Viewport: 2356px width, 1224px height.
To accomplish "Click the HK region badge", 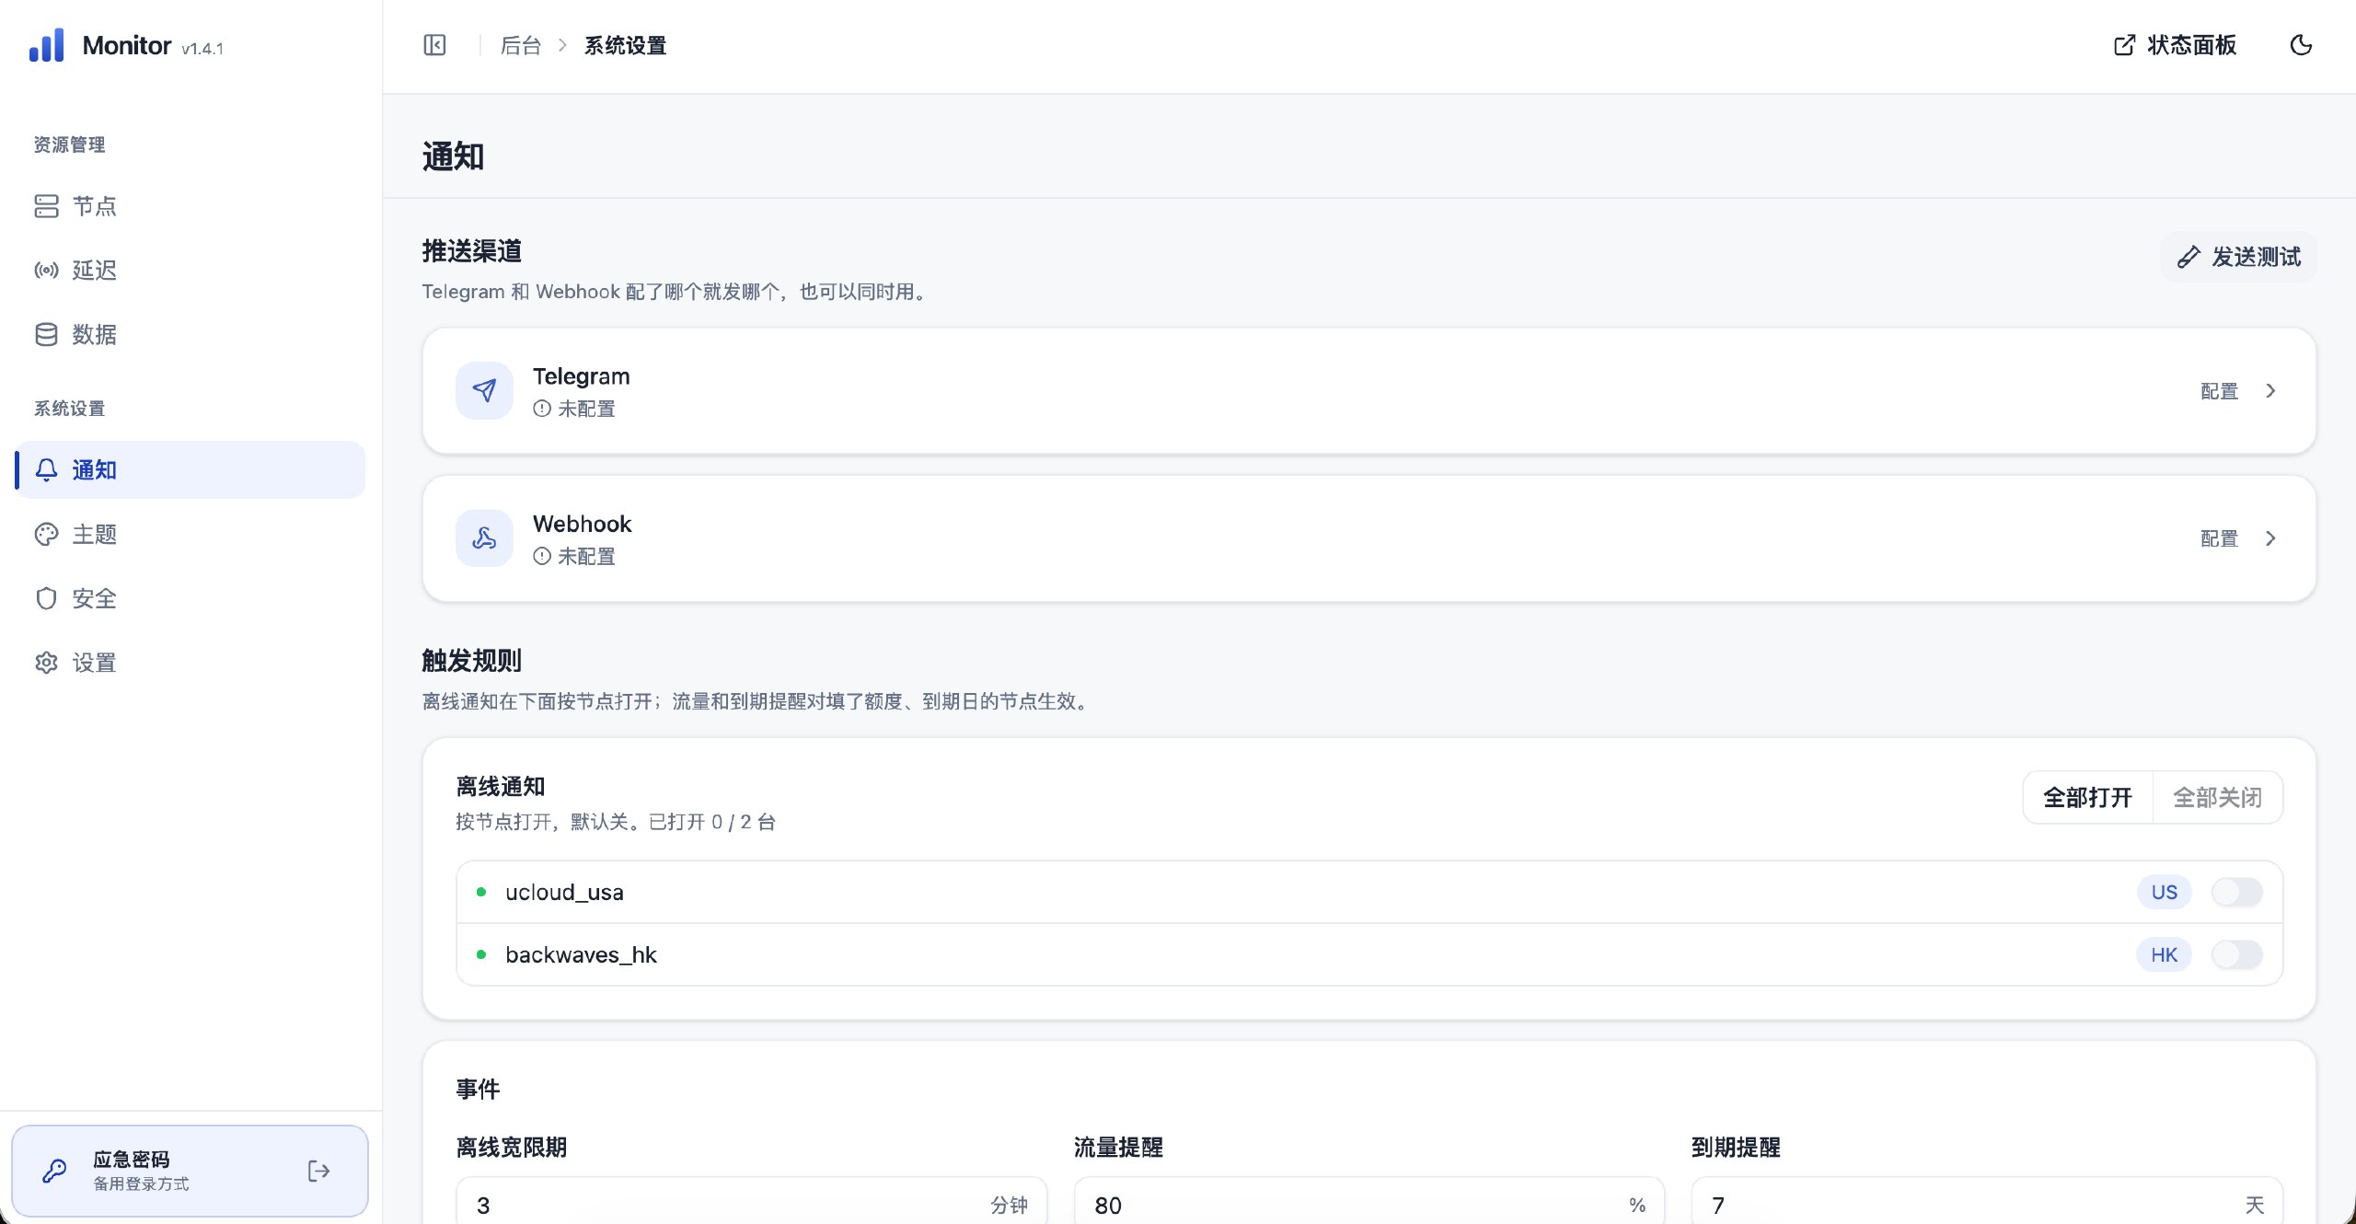I will click(2164, 955).
